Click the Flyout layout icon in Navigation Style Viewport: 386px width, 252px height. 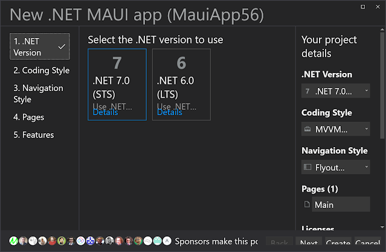(307, 167)
